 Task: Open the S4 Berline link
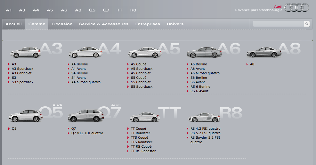(80, 73)
